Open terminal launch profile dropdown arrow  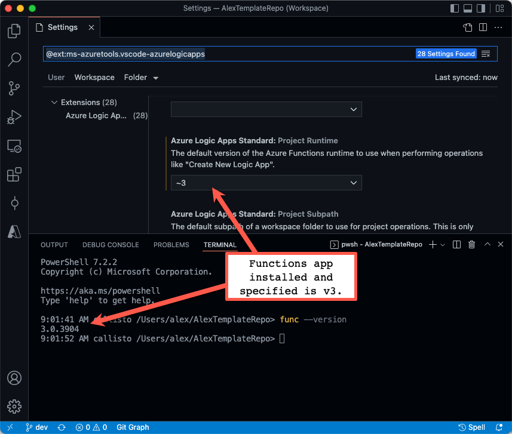[443, 245]
